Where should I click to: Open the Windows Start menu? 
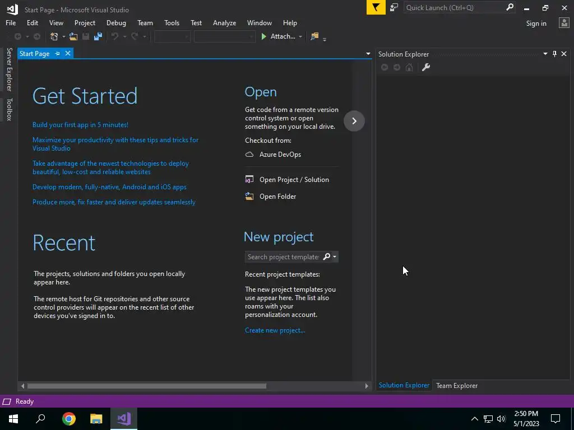(x=13, y=419)
